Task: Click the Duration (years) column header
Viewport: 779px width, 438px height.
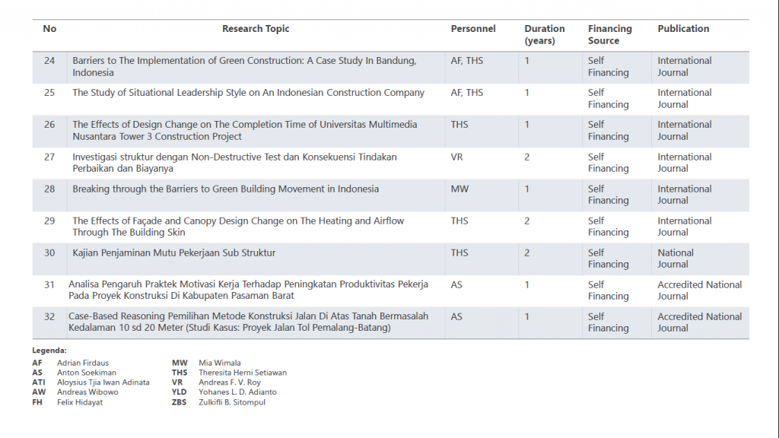Action: [544, 35]
